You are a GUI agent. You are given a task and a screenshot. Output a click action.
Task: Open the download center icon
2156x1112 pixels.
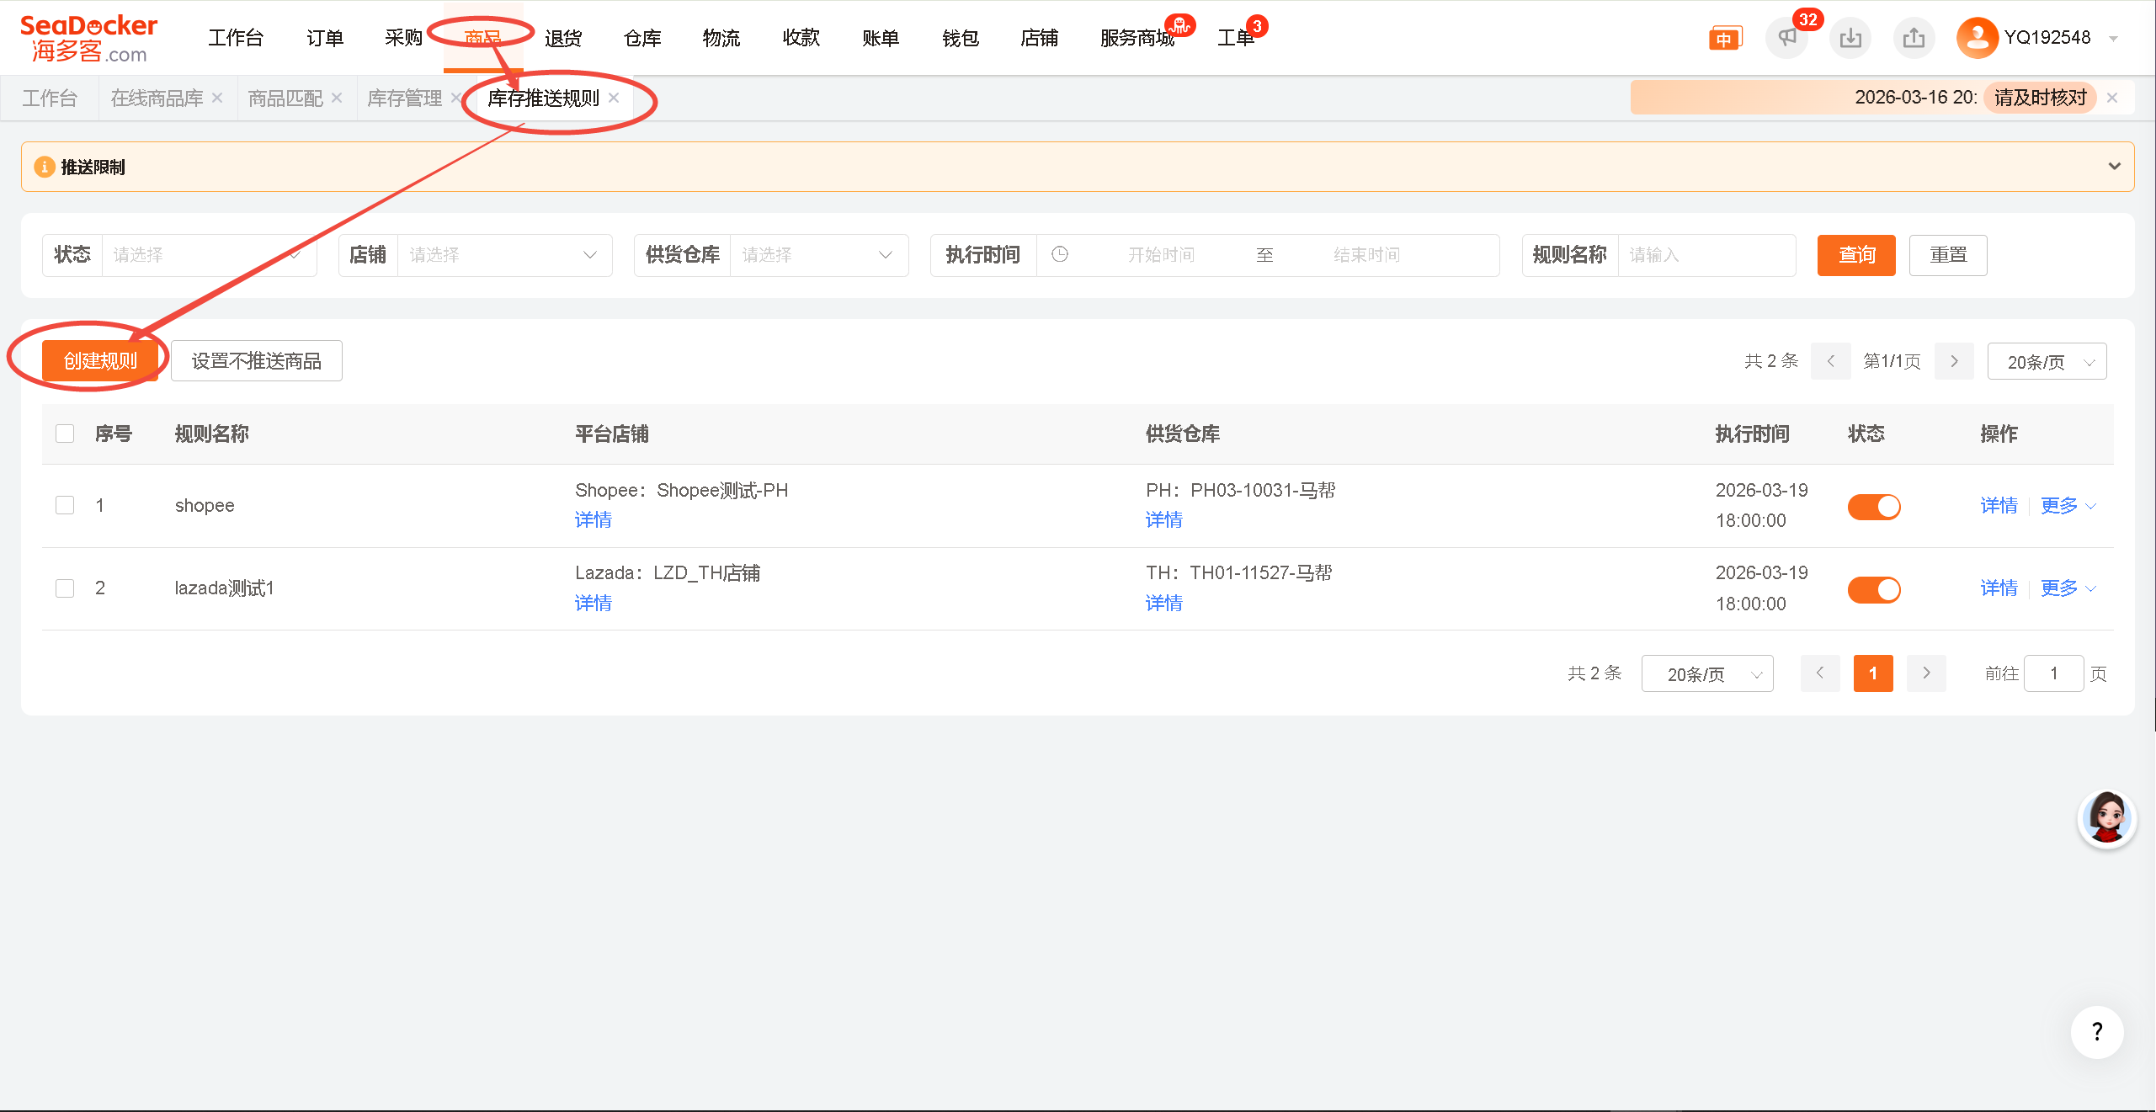[x=1850, y=38]
